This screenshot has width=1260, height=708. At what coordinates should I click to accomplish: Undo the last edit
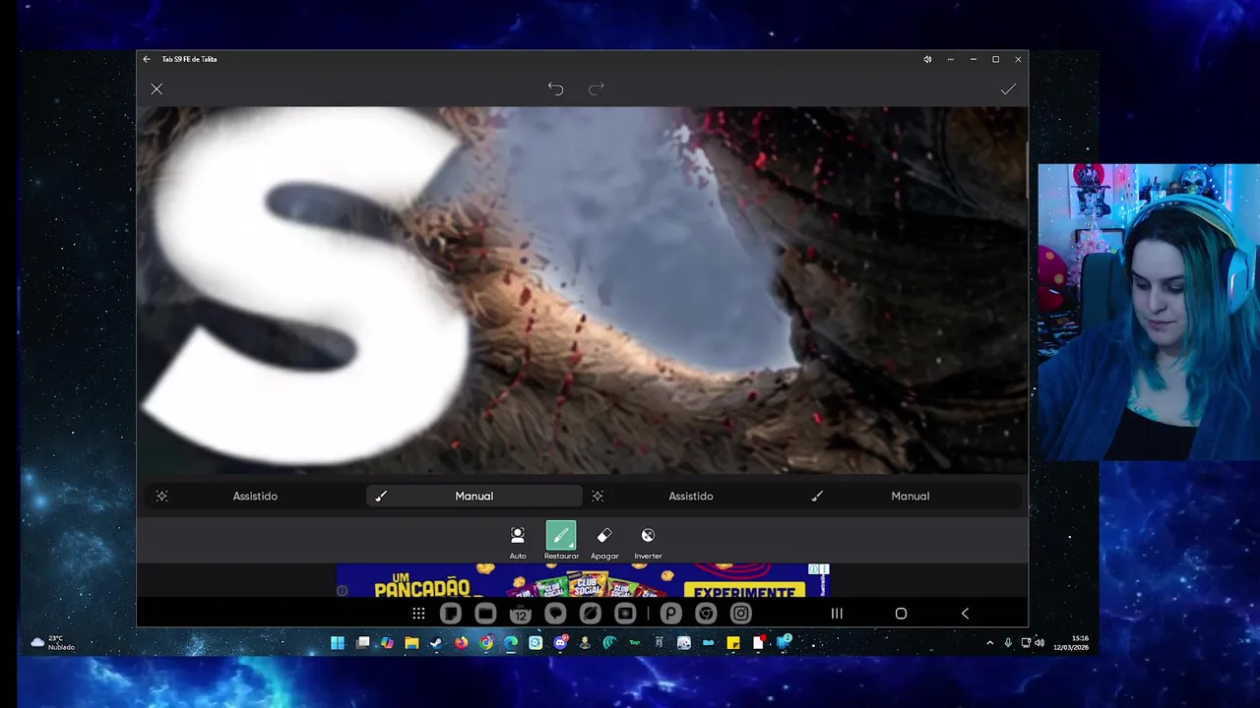click(x=555, y=89)
